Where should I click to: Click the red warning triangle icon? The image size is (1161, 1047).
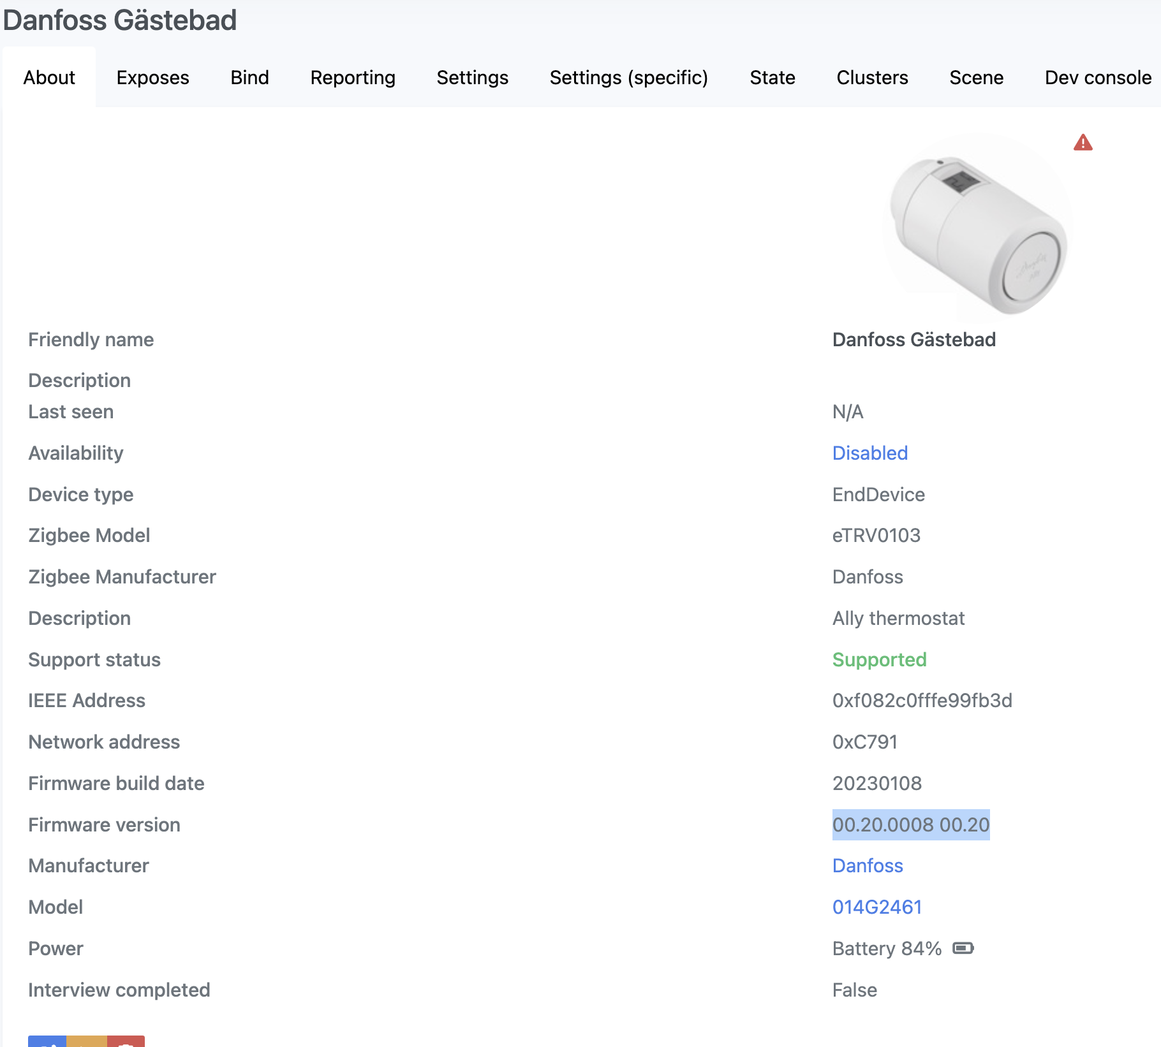pos(1083,142)
